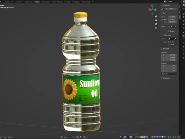Image resolution: width=185 pixels, height=139 pixels.
Task: Open the Tool tab of sidebar
Action: [180, 12]
